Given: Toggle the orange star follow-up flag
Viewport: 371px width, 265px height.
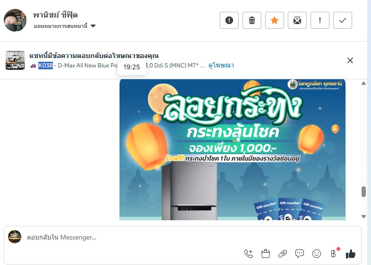Looking at the screenshot, I should [275, 20].
